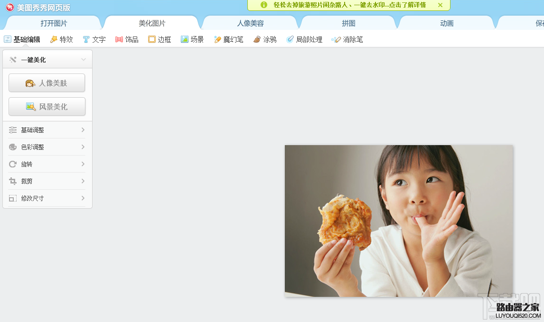Pick the 魔幻笔 magic brush
544x322 pixels.
coord(229,39)
